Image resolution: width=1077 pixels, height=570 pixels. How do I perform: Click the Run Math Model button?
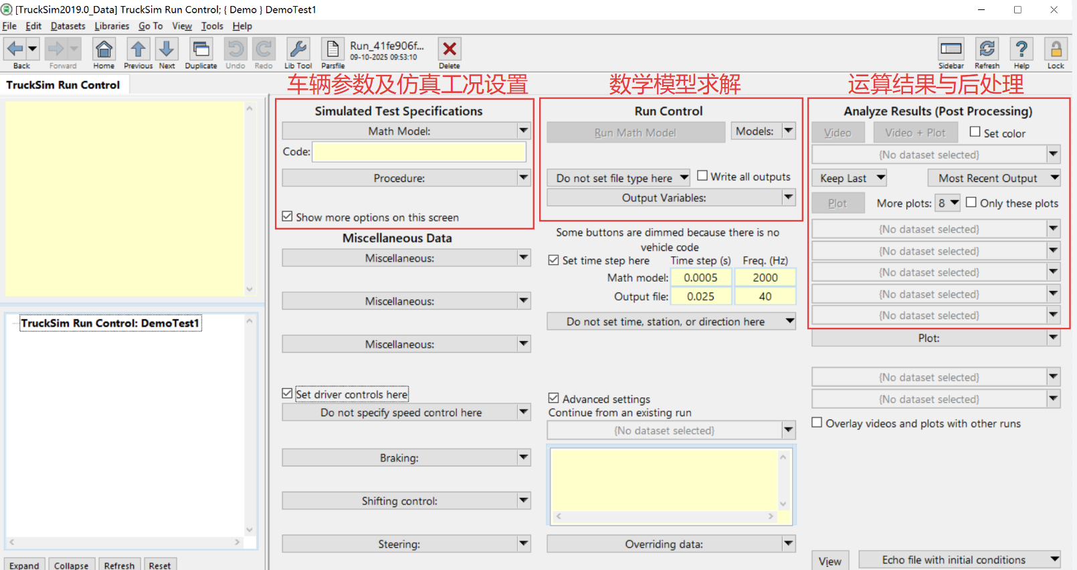tap(635, 132)
